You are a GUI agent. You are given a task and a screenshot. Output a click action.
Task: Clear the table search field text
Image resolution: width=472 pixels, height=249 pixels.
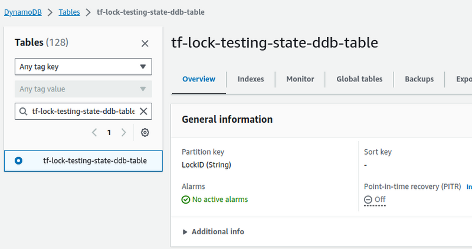click(x=143, y=112)
